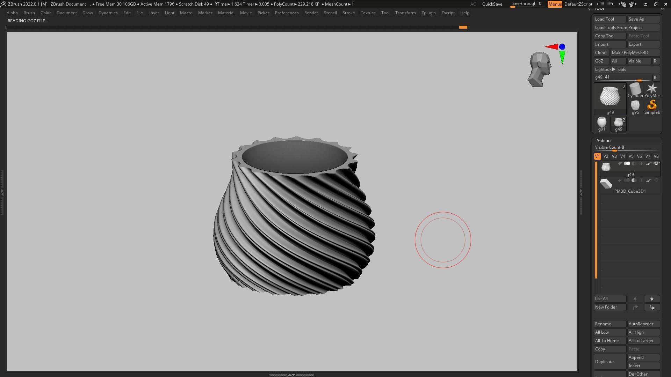Click the hide title bar icon
This screenshot has width=671, height=377.
coord(645,4)
